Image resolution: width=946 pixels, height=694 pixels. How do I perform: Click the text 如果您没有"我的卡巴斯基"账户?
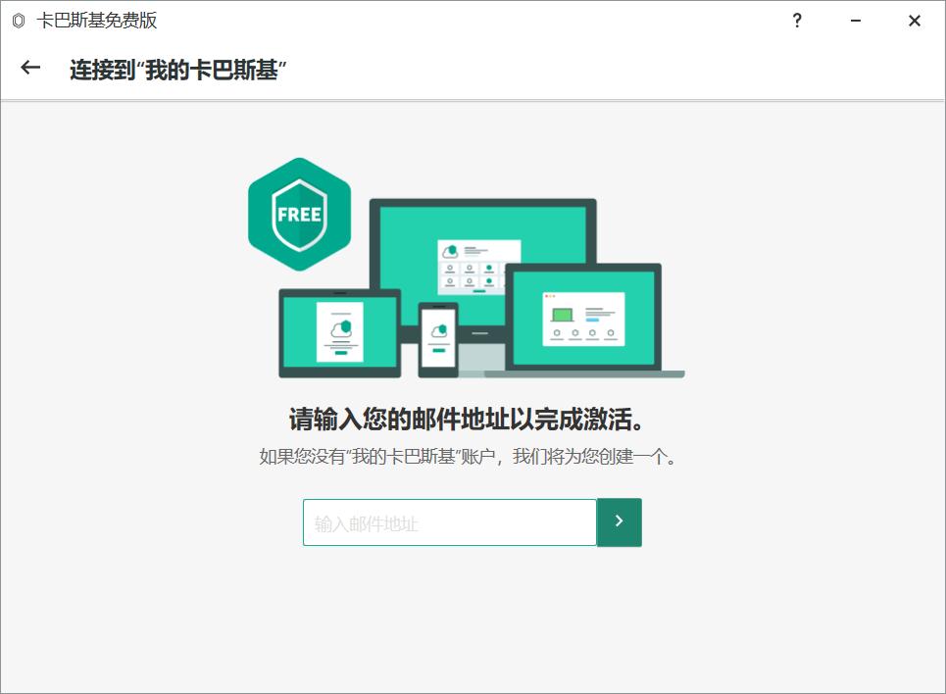[x=377, y=456]
